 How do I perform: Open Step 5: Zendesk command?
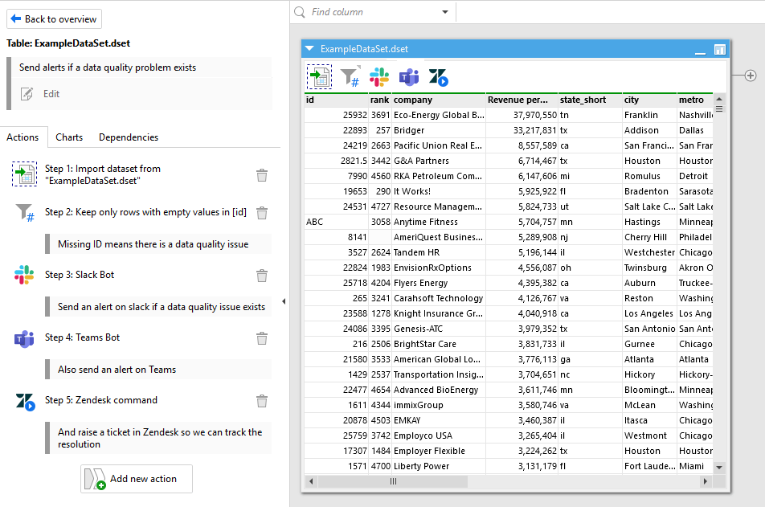[101, 400]
